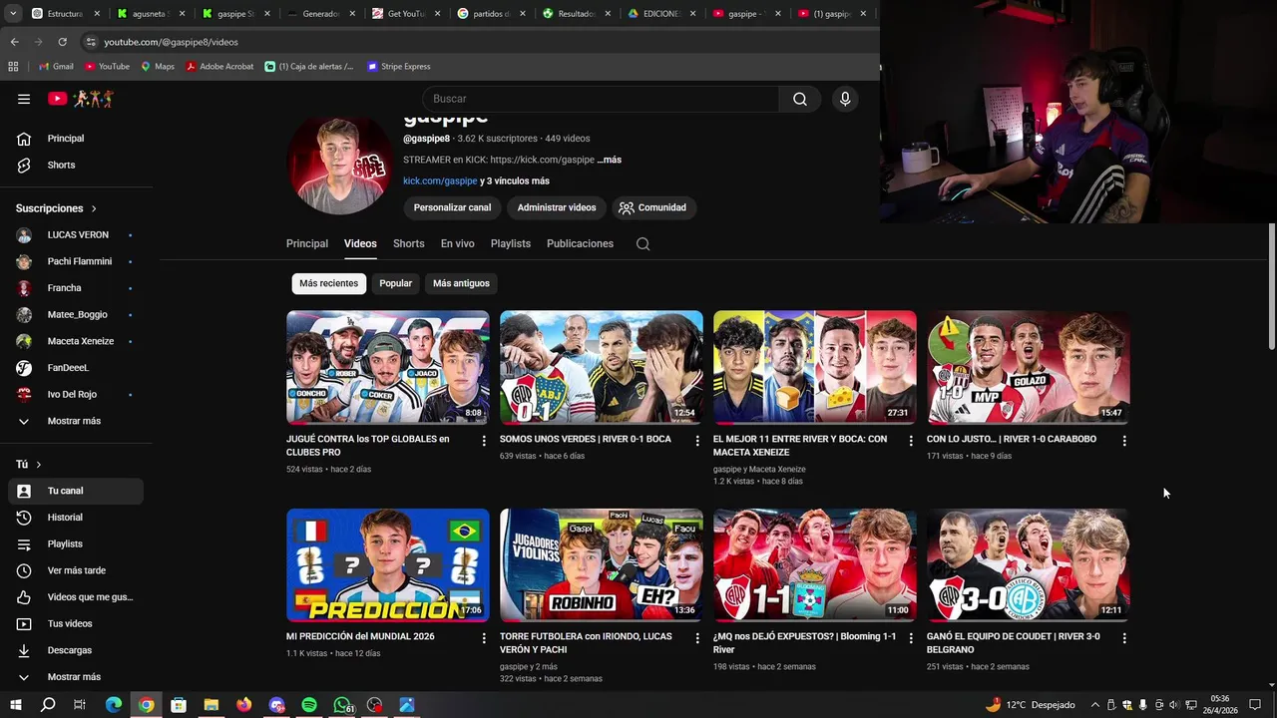Go back in Chrome
The image size is (1277, 718).
[14, 42]
